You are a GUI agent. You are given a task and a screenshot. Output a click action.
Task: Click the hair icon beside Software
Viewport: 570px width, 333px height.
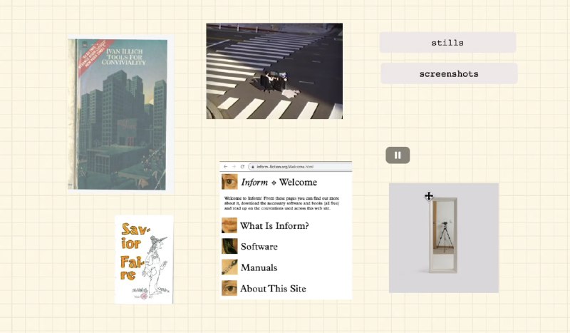pos(229,247)
